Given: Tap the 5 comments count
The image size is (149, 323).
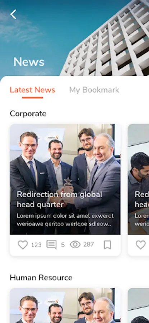Looking at the screenshot, I should click(63, 245).
